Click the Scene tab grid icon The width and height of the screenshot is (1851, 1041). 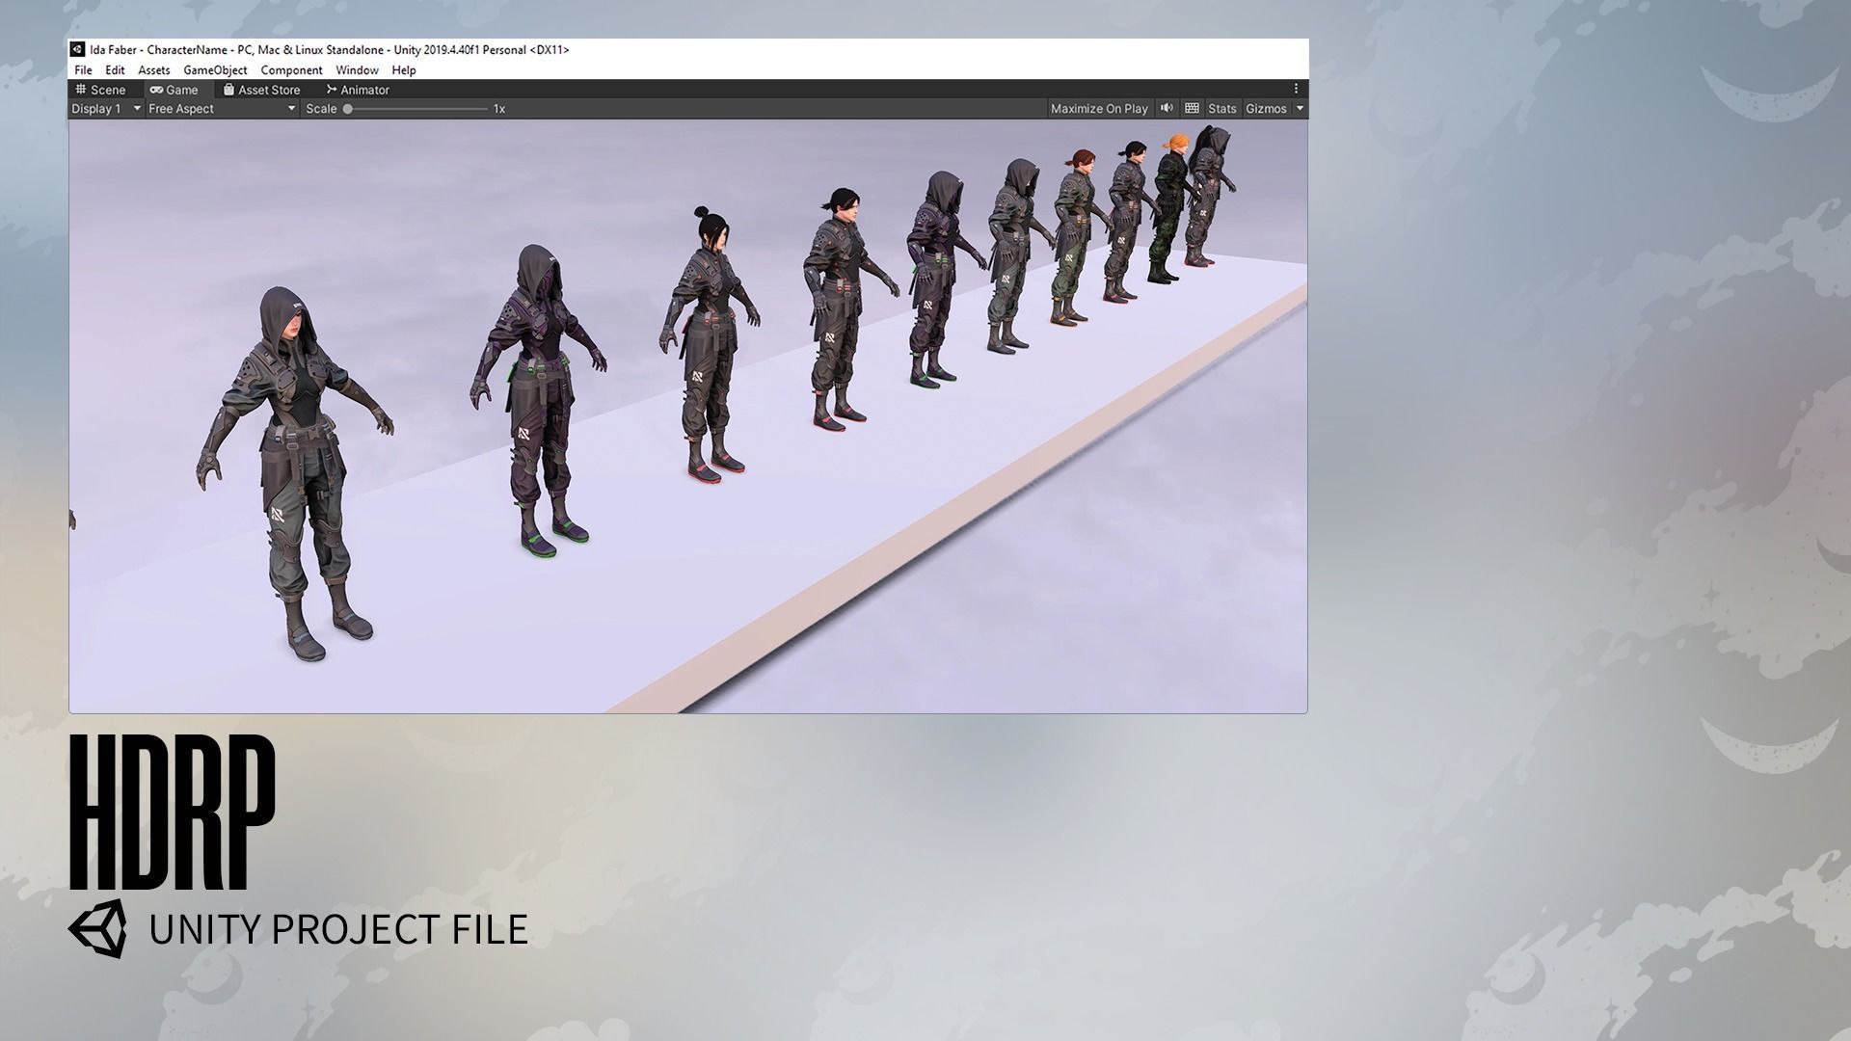click(x=81, y=90)
